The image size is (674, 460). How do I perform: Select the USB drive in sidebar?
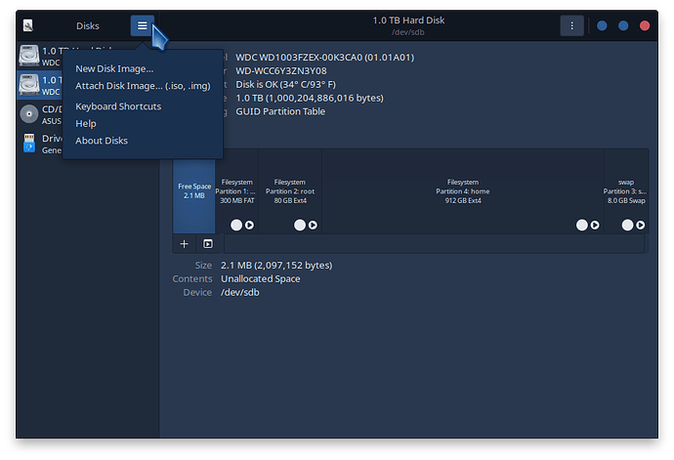[x=40, y=144]
